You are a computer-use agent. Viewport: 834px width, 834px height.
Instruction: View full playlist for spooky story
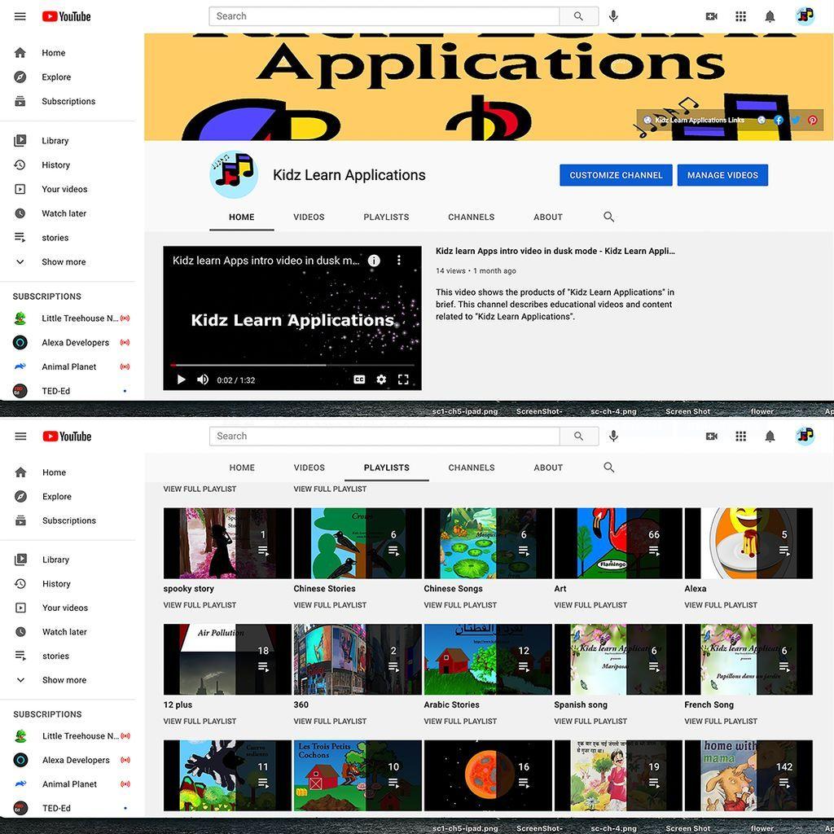click(200, 605)
